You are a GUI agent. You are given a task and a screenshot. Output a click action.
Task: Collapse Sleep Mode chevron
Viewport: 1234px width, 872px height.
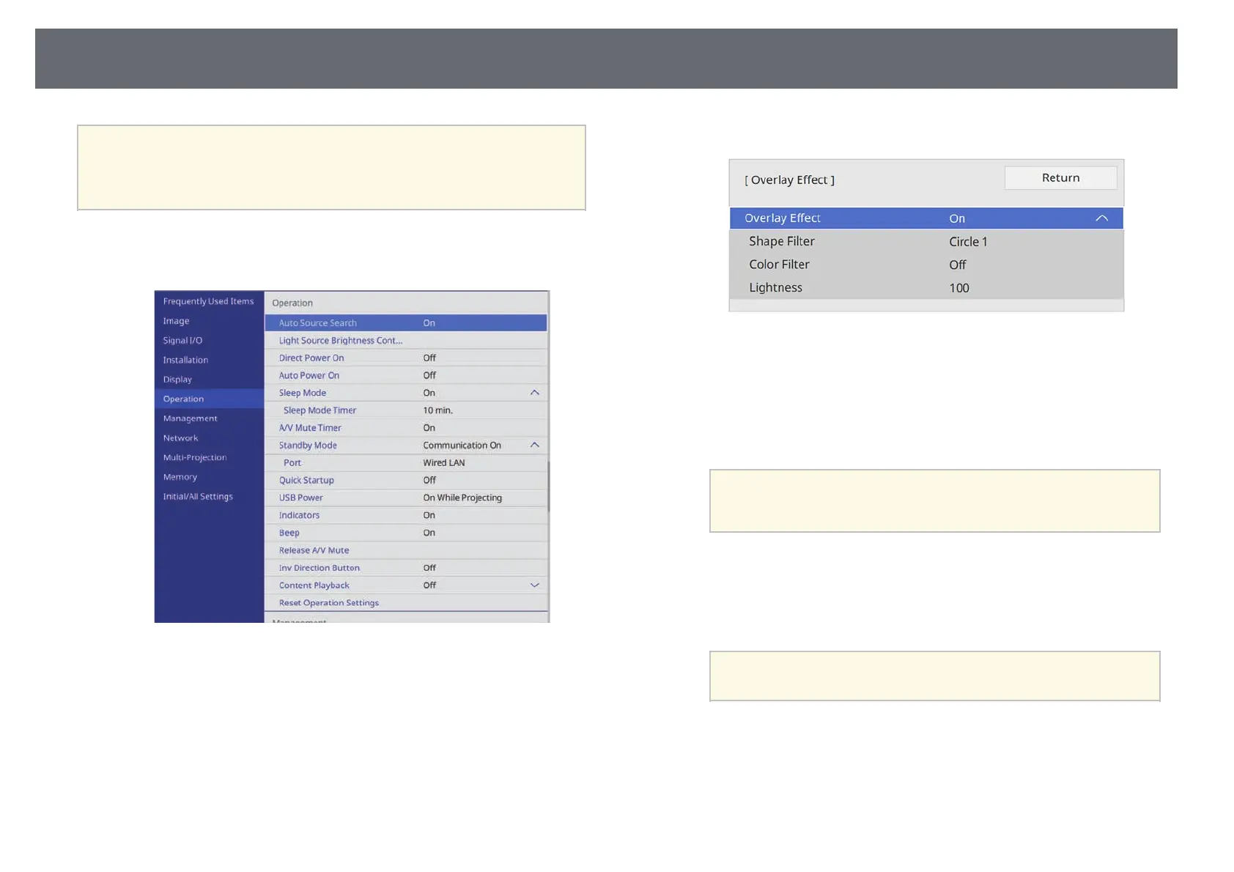(x=535, y=393)
